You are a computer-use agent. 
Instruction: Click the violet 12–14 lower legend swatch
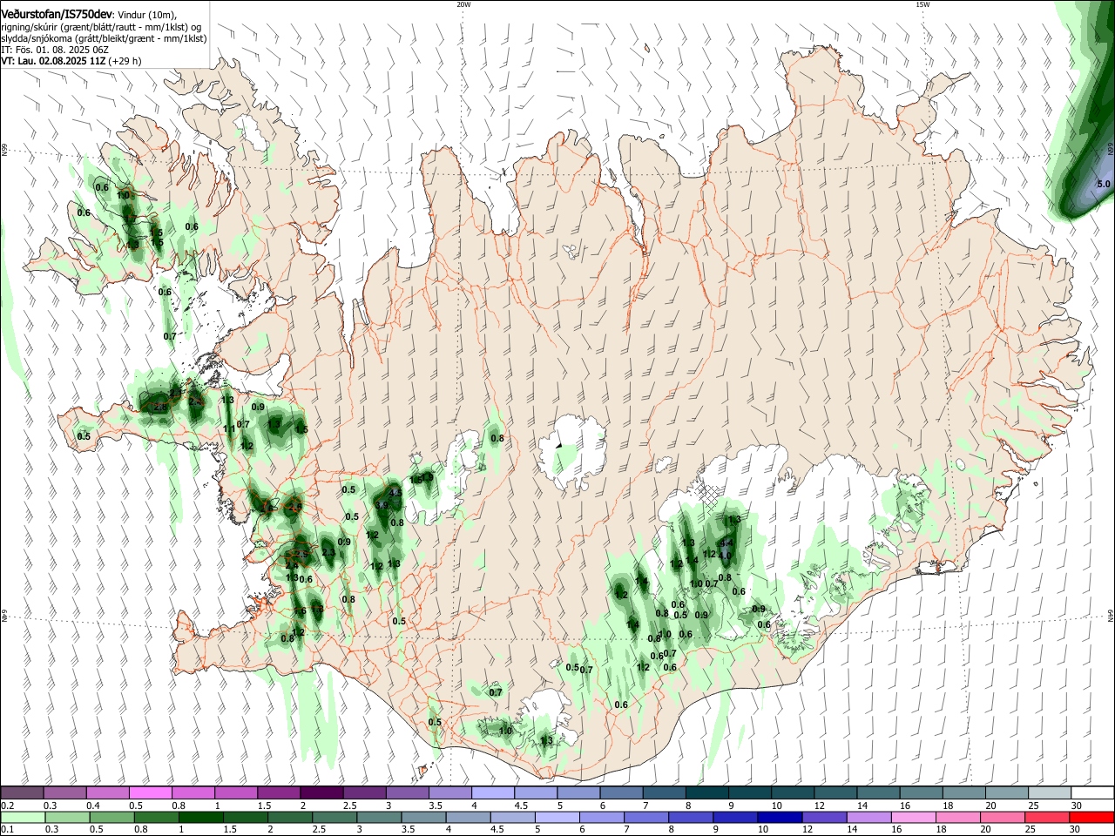coord(825,818)
